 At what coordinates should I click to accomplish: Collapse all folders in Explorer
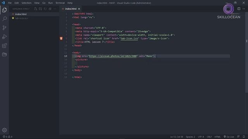pyautogui.click(x=50, y=9)
